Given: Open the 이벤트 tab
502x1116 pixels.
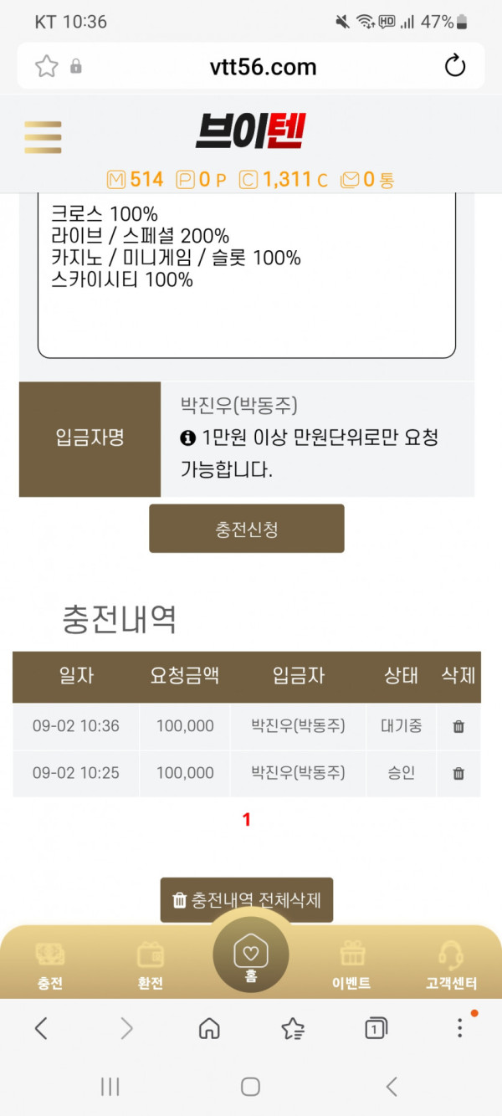Looking at the screenshot, I should coord(352,965).
